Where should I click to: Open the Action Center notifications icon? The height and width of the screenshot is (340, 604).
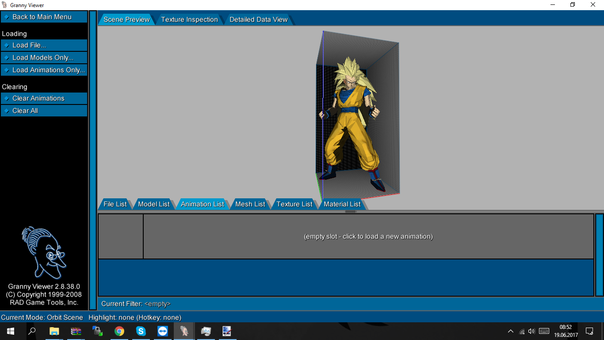(589, 331)
